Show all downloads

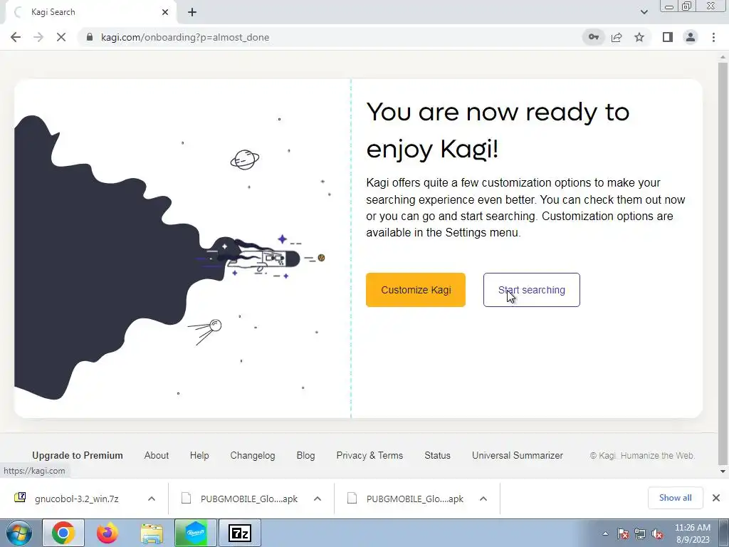click(675, 498)
